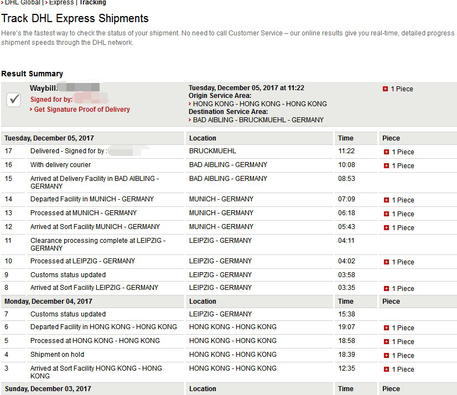The height and width of the screenshot is (395, 457).
Task: Open BAD AIBLING - BRUCKMUEHL destination link
Action: [258, 120]
